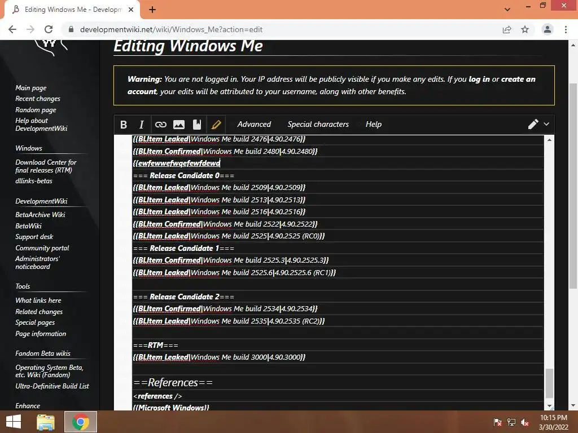Toggle syntax highlighting with the marker icon
The image size is (578, 433).
[216, 125]
